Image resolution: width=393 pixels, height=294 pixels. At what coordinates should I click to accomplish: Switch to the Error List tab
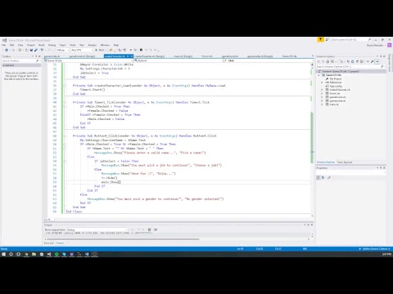pyautogui.click(x=49, y=243)
